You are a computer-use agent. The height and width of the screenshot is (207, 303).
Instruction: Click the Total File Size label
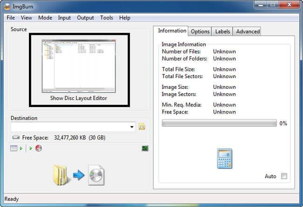(x=178, y=69)
